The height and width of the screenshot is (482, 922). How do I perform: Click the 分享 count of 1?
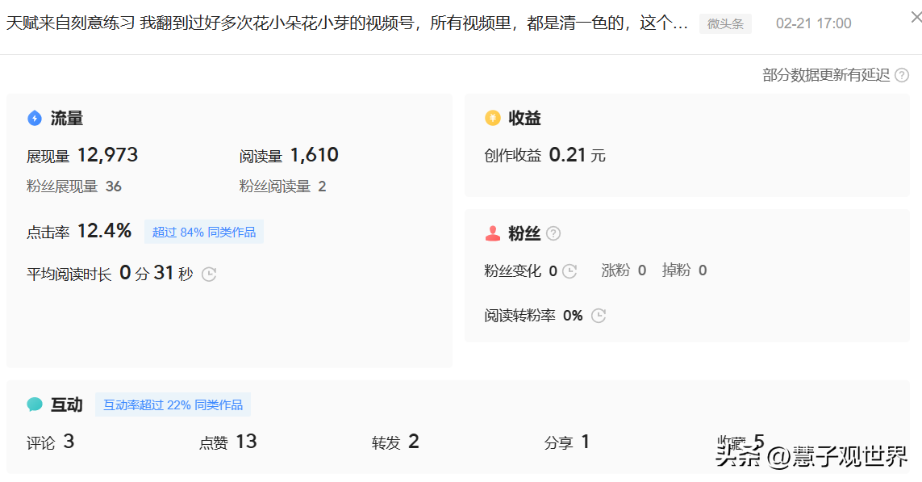point(585,442)
